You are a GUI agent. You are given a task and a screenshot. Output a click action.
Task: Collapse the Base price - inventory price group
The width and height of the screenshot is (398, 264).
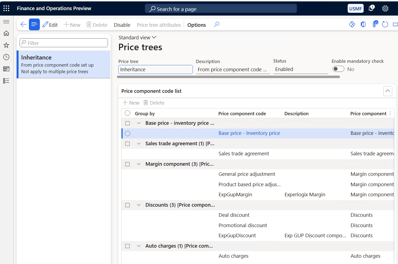click(139, 123)
